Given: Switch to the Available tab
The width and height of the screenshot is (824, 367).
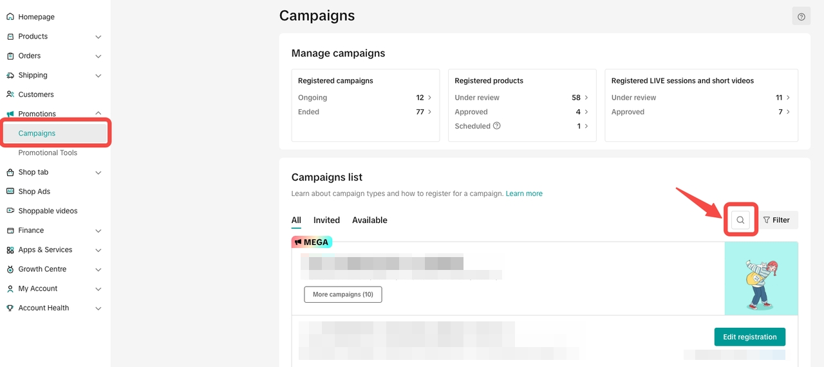Looking at the screenshot, I should [x=370, y=220].
